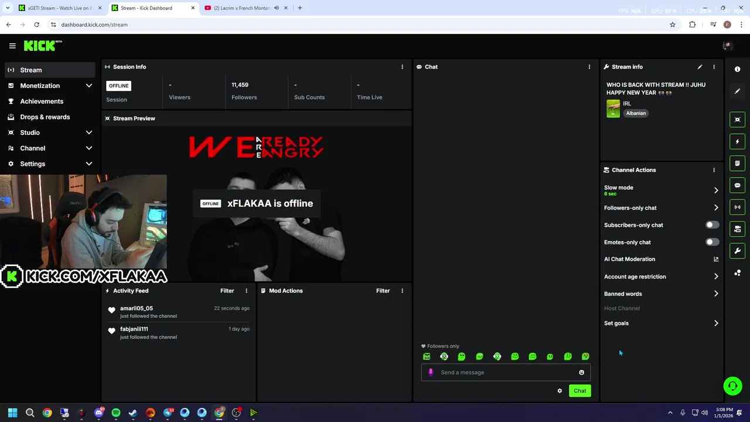Open the Windows Start menu
The width and height of the screenshot is (750, 422).
click(13, 413)
